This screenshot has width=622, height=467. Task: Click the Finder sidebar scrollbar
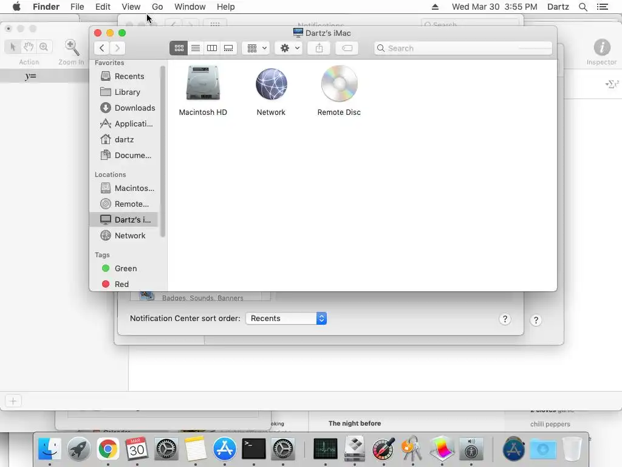point(162,151)
